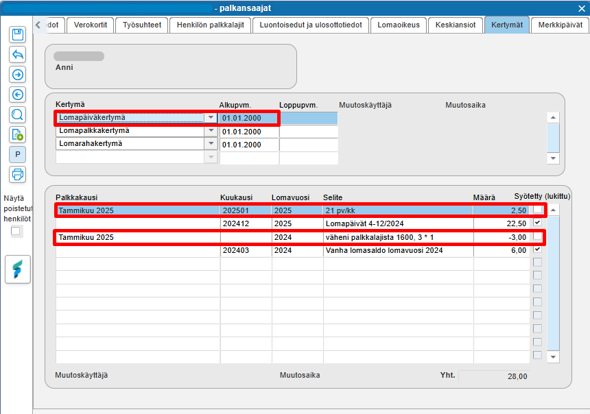Open Luontoisedut ja ulosottotiedot tab
The width and height of the screenshot is (590, 414).
coord(311,25)
